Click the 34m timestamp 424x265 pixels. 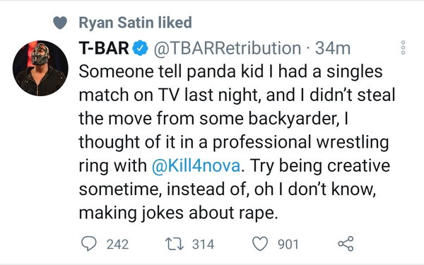(x=333, y=48)
